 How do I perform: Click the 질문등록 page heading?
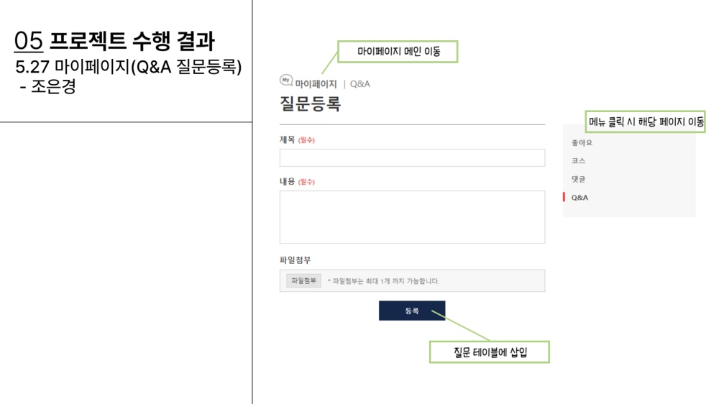(311, 104)
